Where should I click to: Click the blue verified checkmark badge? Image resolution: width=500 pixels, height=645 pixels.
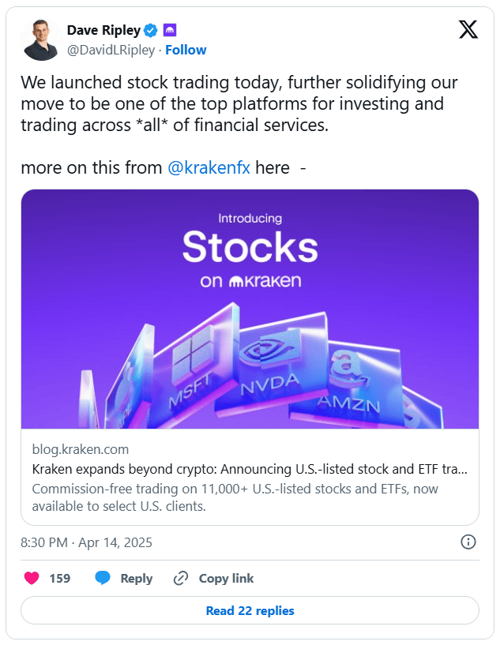click(x=150, y=31)
